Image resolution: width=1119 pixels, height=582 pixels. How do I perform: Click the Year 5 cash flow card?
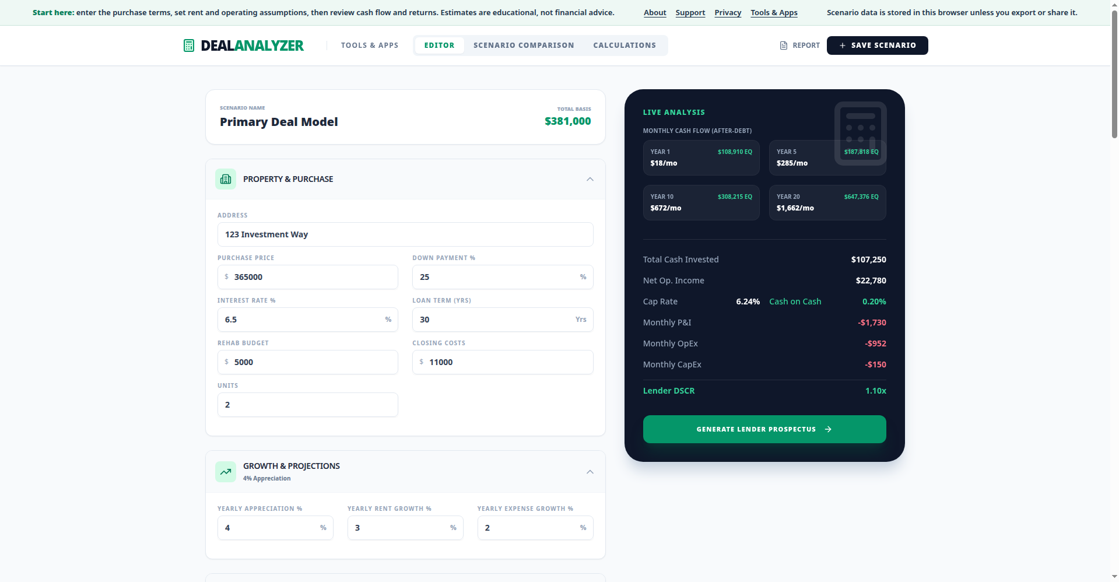coord(827,157)
